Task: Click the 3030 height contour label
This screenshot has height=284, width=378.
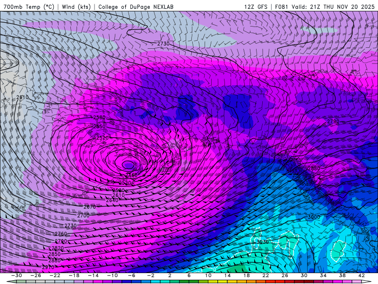Action: point(263,241)
